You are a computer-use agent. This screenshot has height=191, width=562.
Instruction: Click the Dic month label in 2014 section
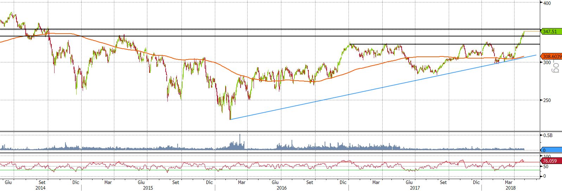76,182
